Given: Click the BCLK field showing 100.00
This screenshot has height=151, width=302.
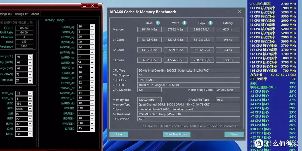Looking at the screenshot, I should point(24,28).
